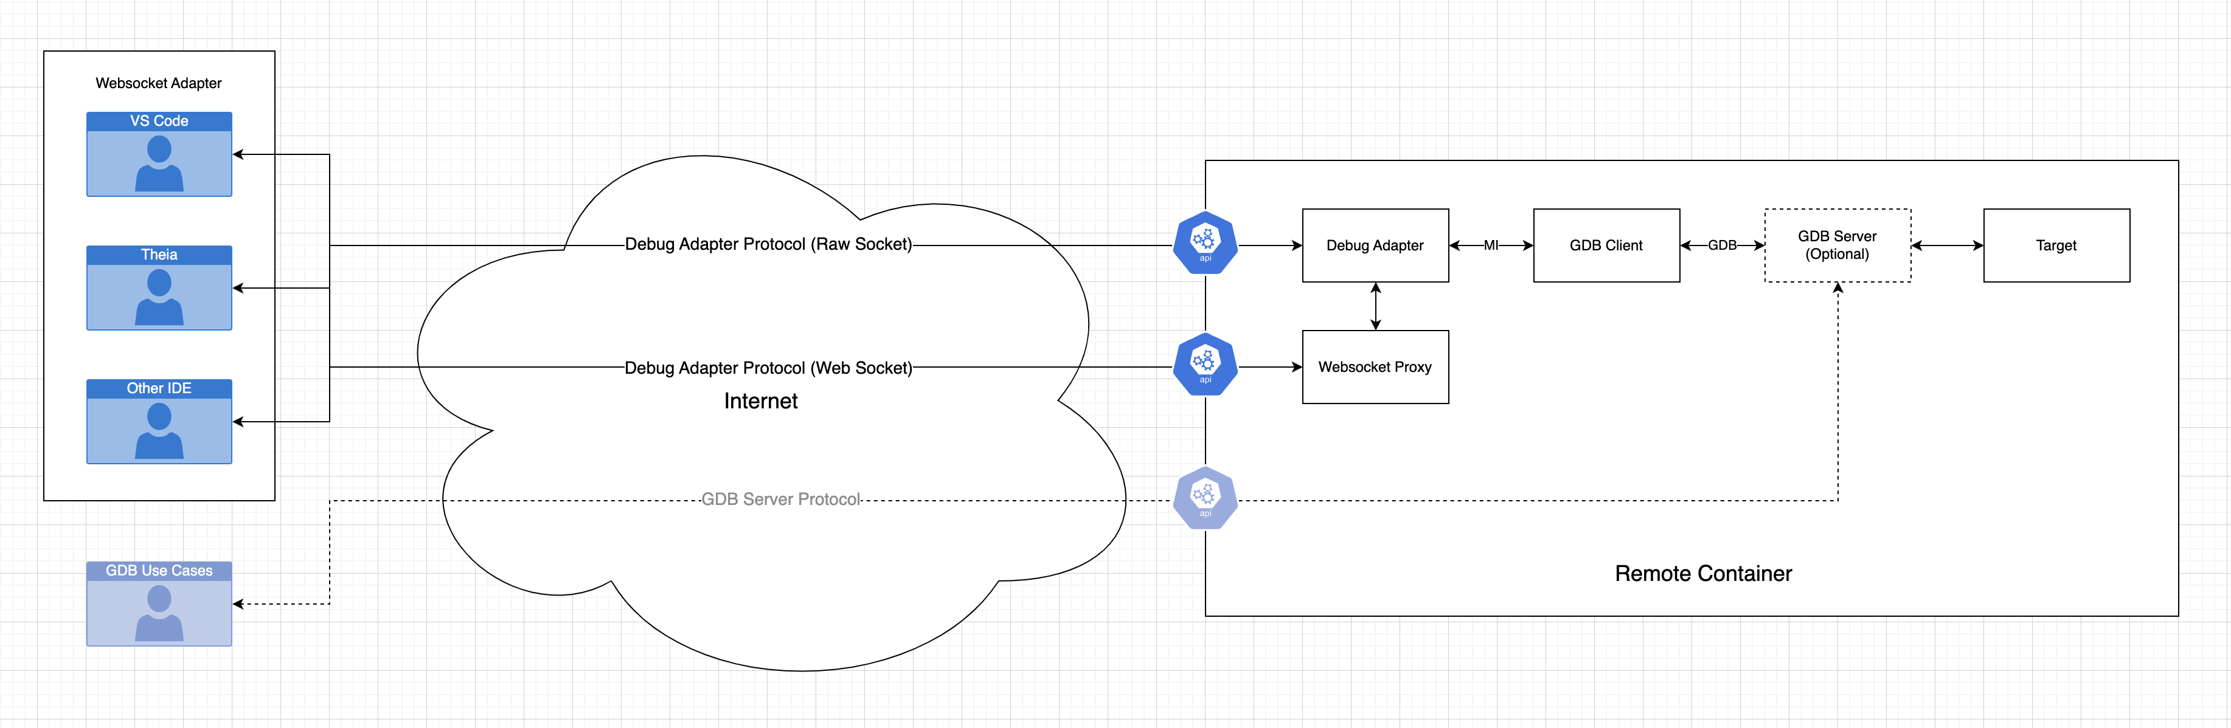Click the GDB Client box

(x=1606, y=245)
